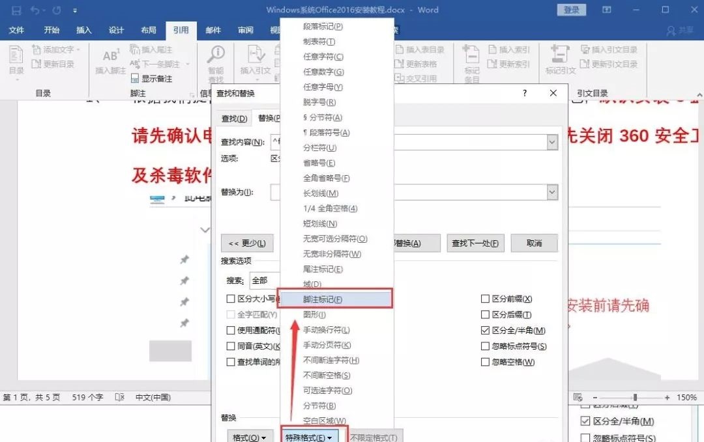Enable the 查找单词的 checkbox
The height and width of the screenshot is (442, 704).
(231, 362)
